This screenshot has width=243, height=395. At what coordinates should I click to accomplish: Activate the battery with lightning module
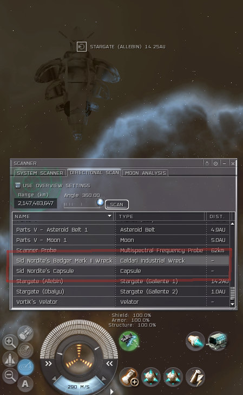coord(195,377)
